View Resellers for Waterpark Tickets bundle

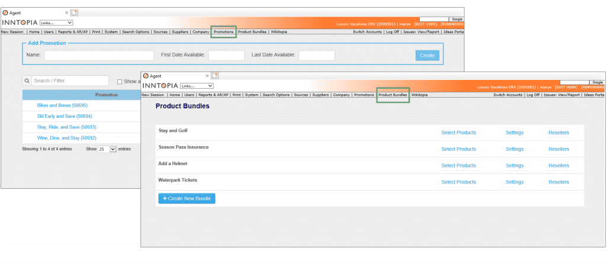(x=558, y=182)
